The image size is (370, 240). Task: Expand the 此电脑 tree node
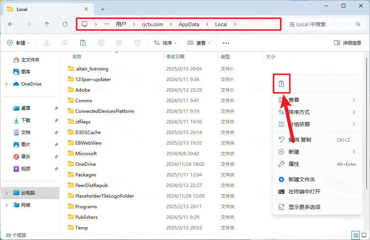pyautogui.click(x=6, y=193)
